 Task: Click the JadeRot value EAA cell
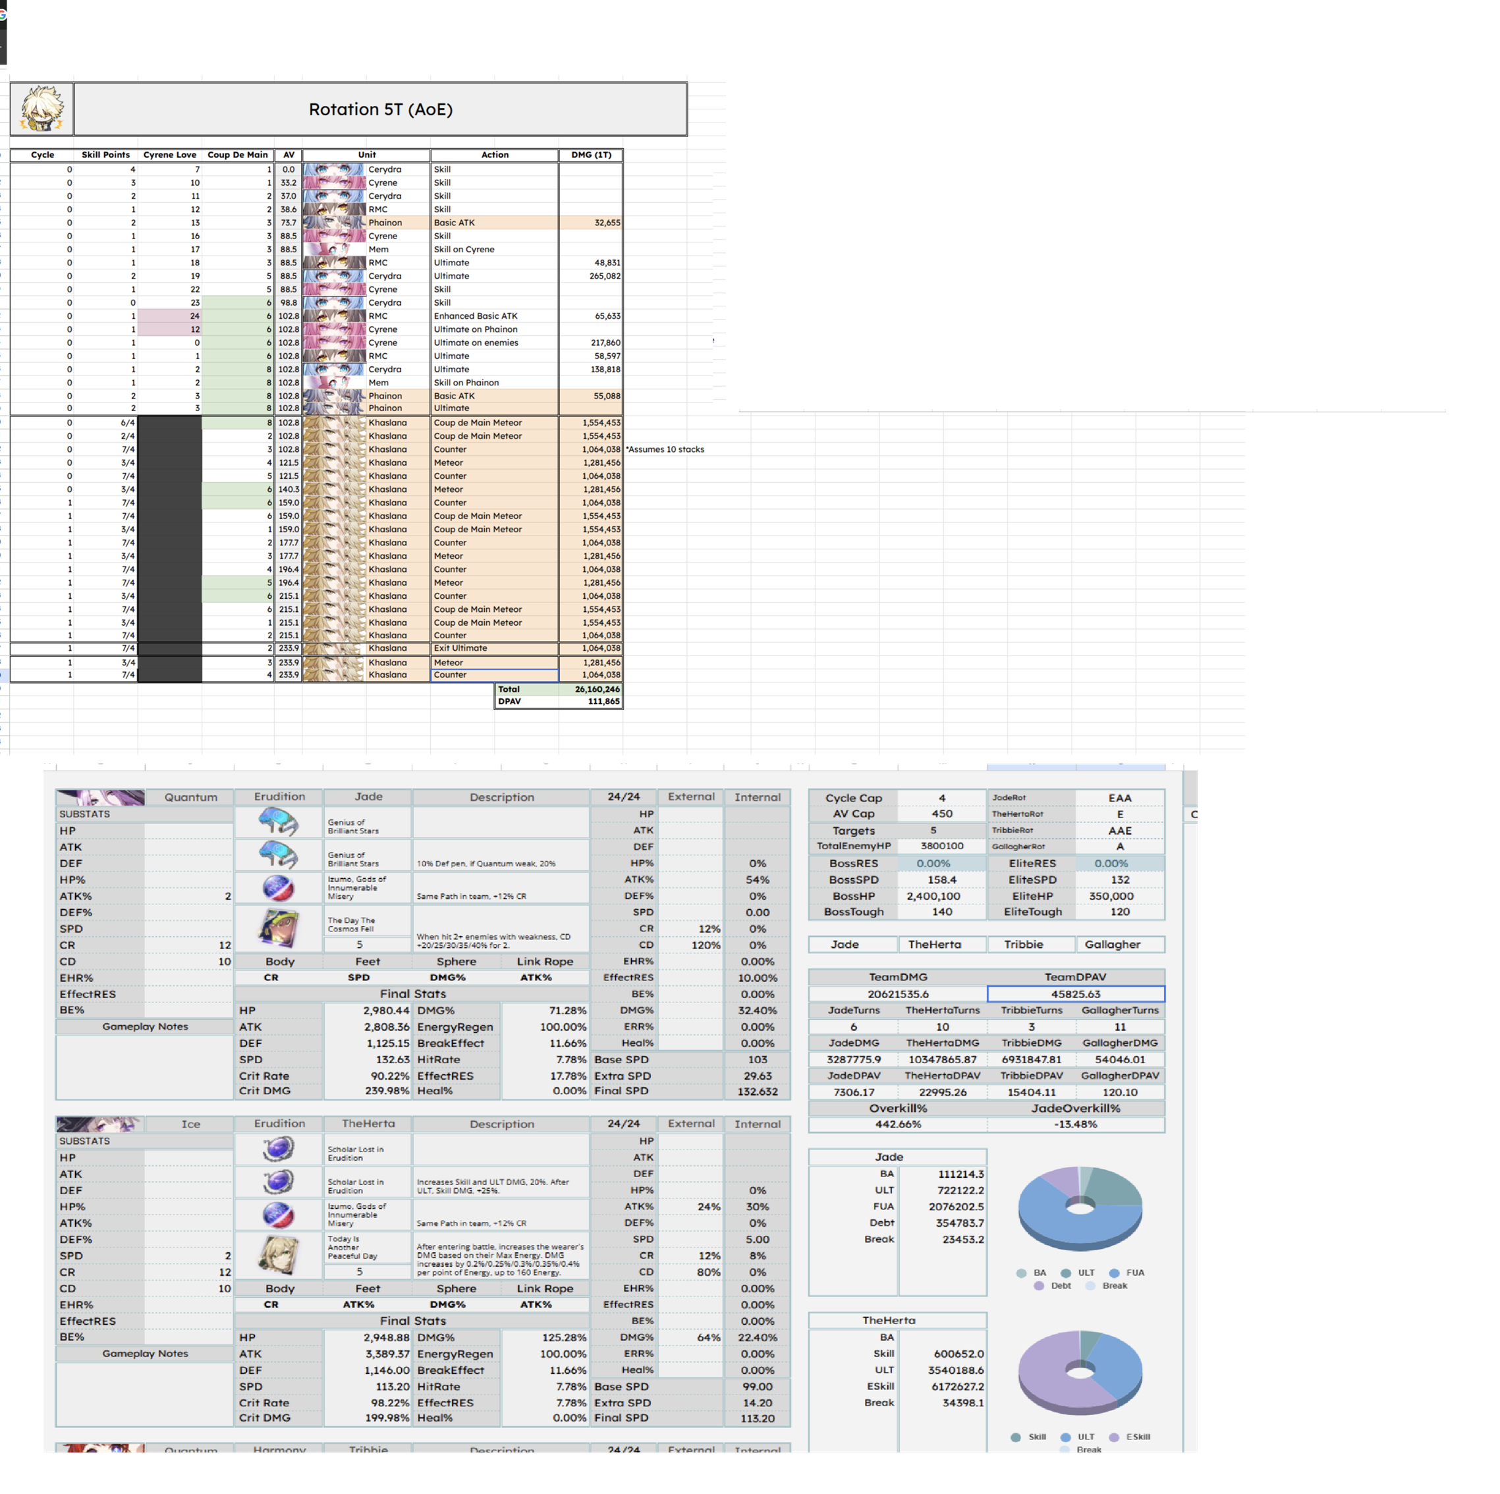pyautogui.click(x=1120, y=798)
